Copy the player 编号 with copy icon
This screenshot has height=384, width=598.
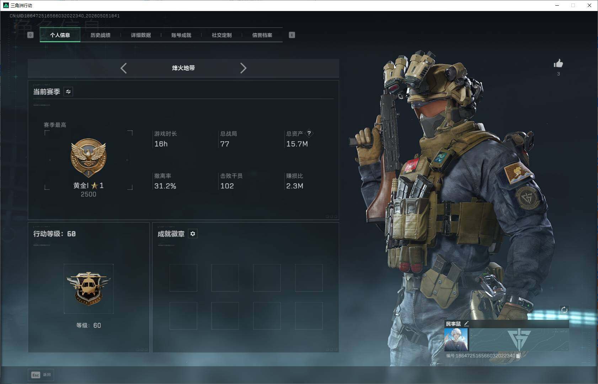click(518, 356)
